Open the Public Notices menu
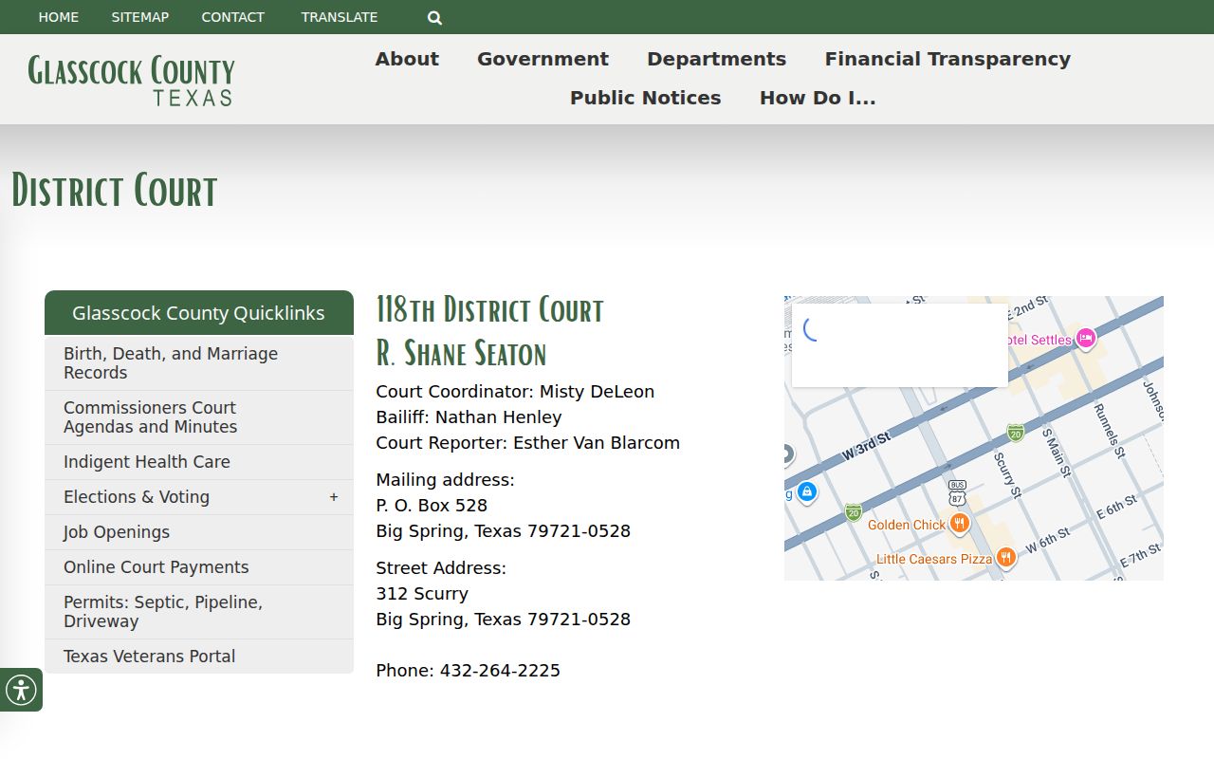Viewport: 1214px width, 759px height. tap(645, 98)
